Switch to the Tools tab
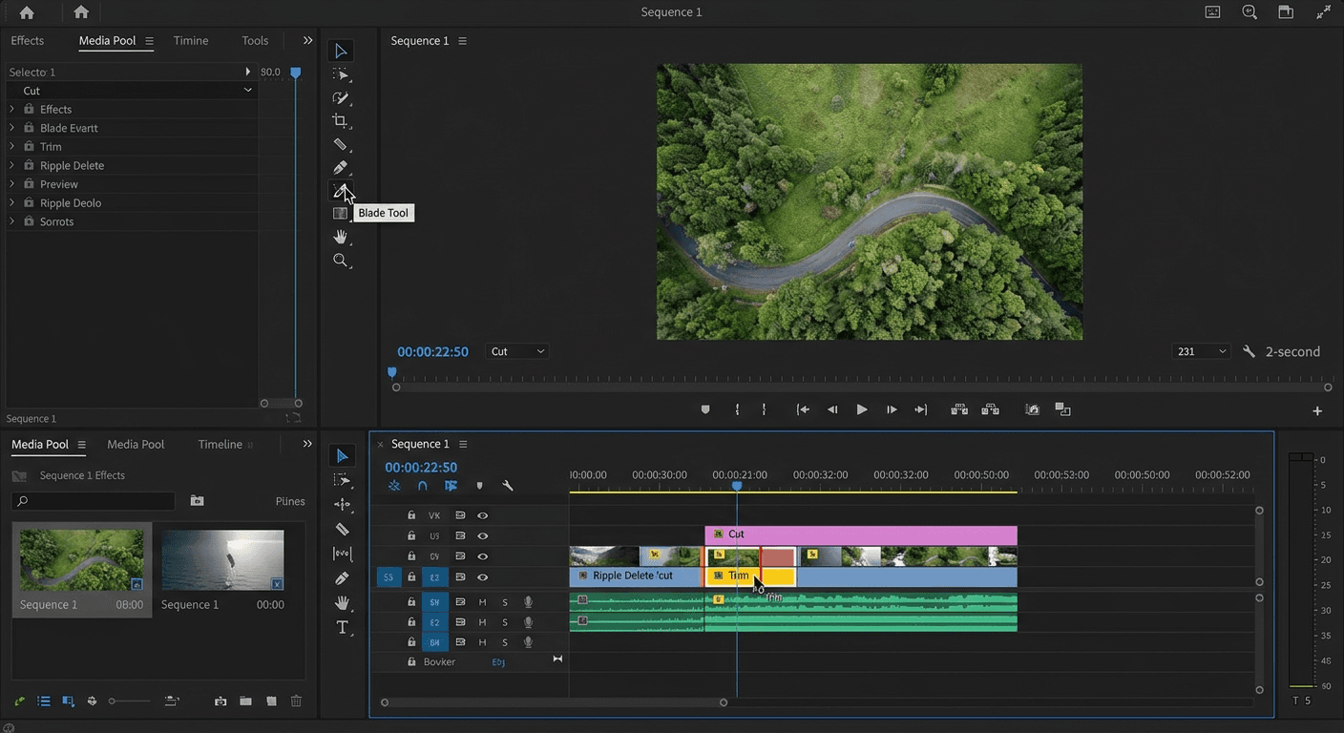This screenshot has height=733, width=1344. pyautogui.click(x=255, y=40)
